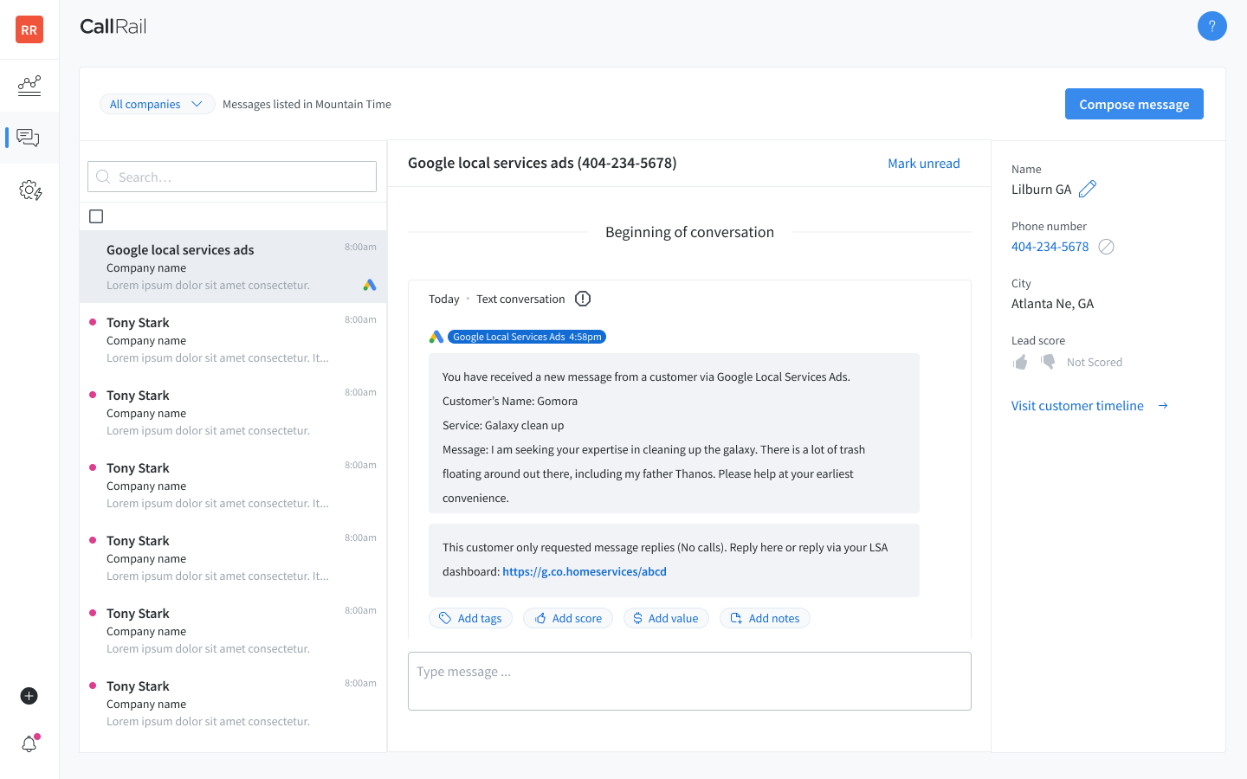Open the g.co.homeservices/abcd link
This screenshot has height=779, width=1247.
pyautogui.click(x=585, y=571)
